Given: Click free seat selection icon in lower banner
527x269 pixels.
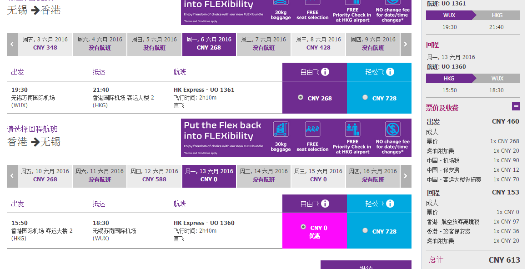Looking at the screenshot, I should coord(312,130).
